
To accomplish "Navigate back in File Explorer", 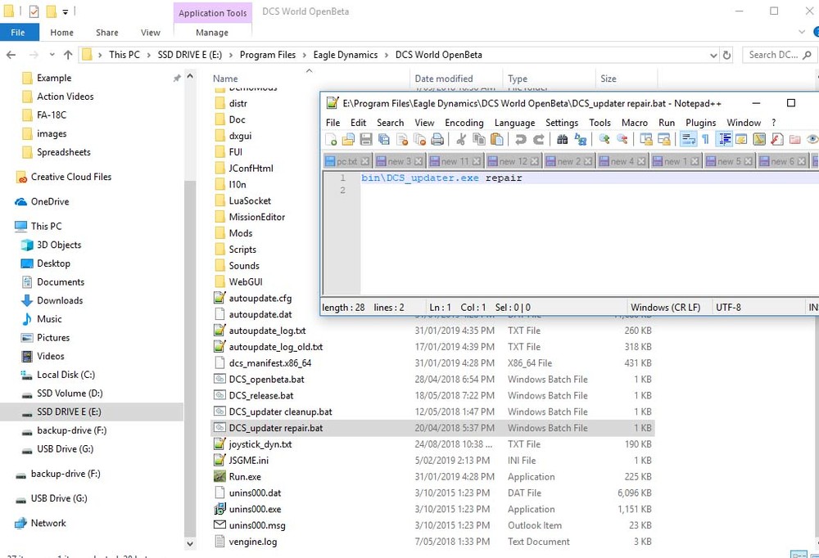I will [11, 54].
